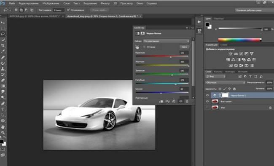Show the hidden bottom background layer
274x166 pixels.
tap(207, 107)
